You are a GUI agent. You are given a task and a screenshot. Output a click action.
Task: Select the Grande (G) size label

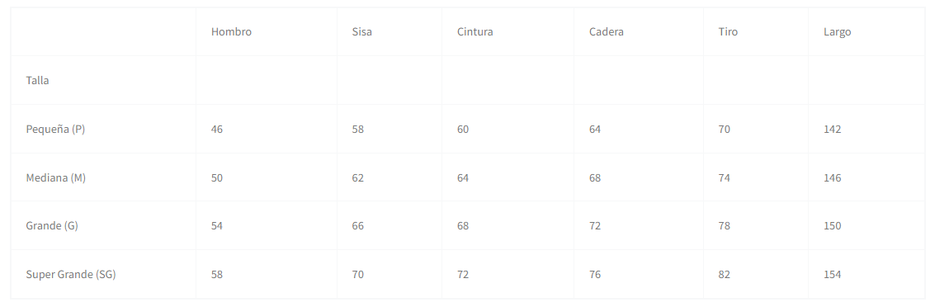point(52,226)
